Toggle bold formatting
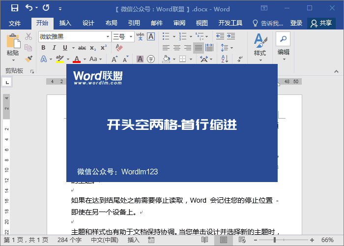 (43, 48)
